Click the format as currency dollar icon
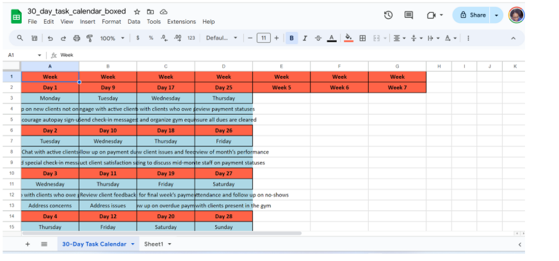559x261 pixels. coord(138,38)
